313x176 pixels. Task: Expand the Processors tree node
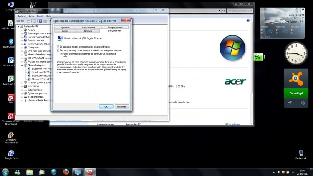click(22, 86)
